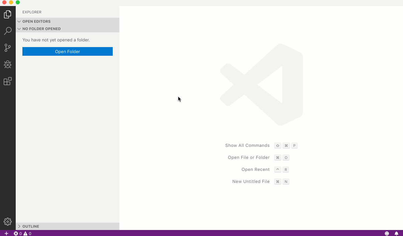
Task: Open notifications bell icon
Action: point(396,233)
